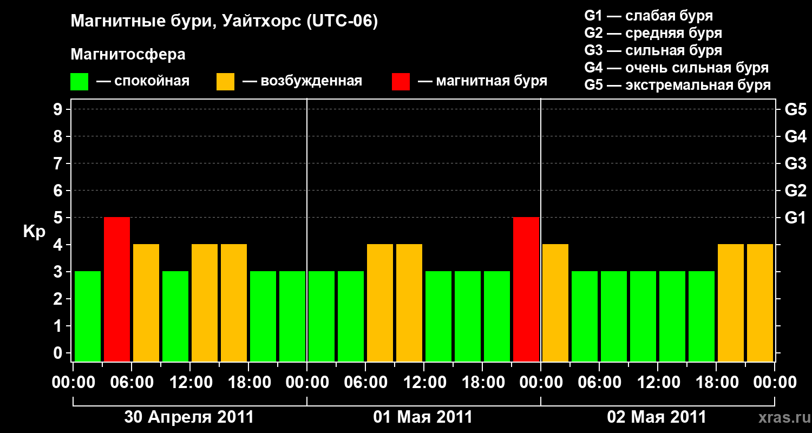This screenshot has height=433, width=812.
Task: Choose the green 09:00–12:00 bar on 30 April
Action: pyautogui.click(x=175, y=316)
